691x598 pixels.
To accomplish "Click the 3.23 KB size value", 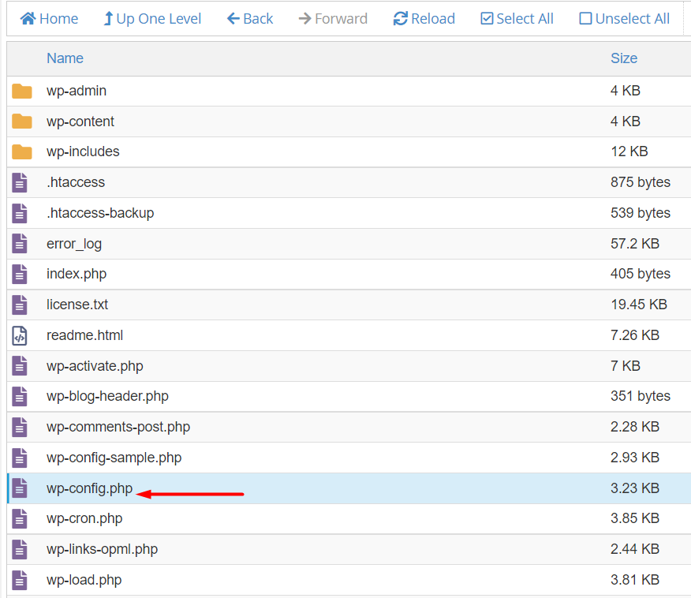I will click(x=634, y=488).
